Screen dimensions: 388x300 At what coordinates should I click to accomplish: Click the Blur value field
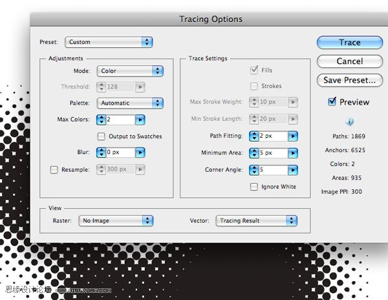pyautogui.click(x=120, y=153)
